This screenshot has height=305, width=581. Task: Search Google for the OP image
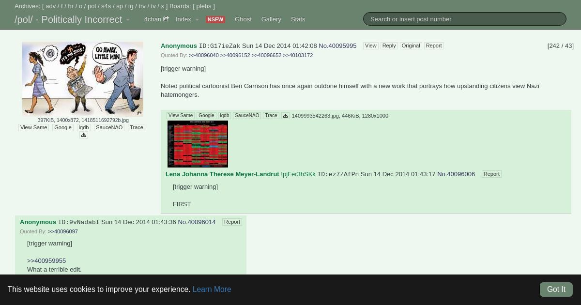tap(63, 127)
